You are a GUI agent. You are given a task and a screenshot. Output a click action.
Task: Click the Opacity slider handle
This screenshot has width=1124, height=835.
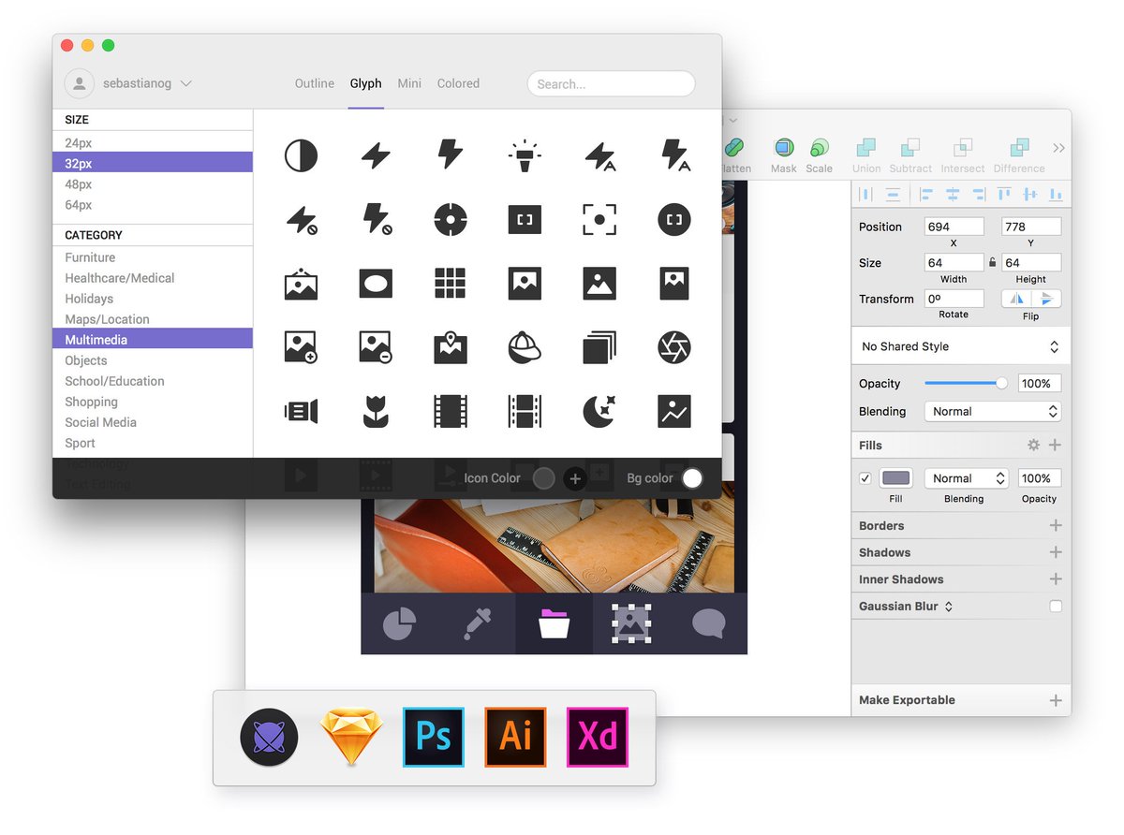click(1001, 383)
